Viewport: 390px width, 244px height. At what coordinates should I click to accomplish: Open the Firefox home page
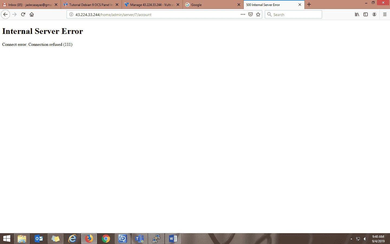click(x=32, y=14)
